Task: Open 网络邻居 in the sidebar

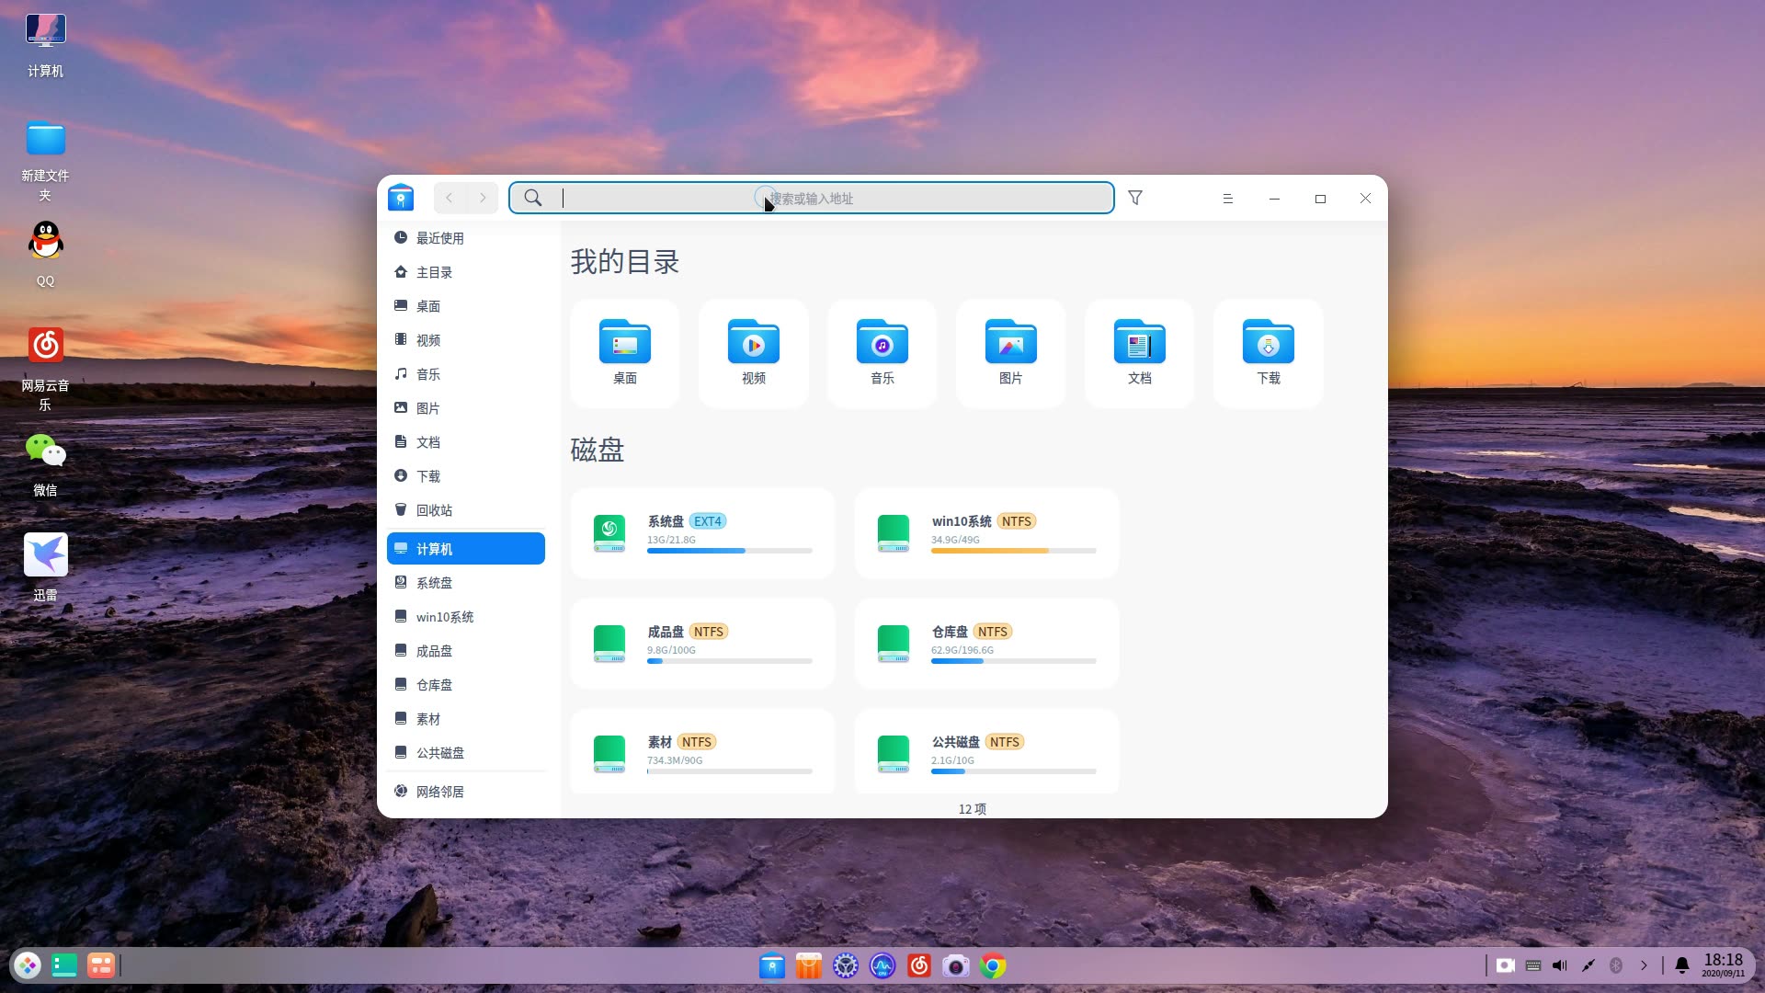Action: (x=439, y=792)
